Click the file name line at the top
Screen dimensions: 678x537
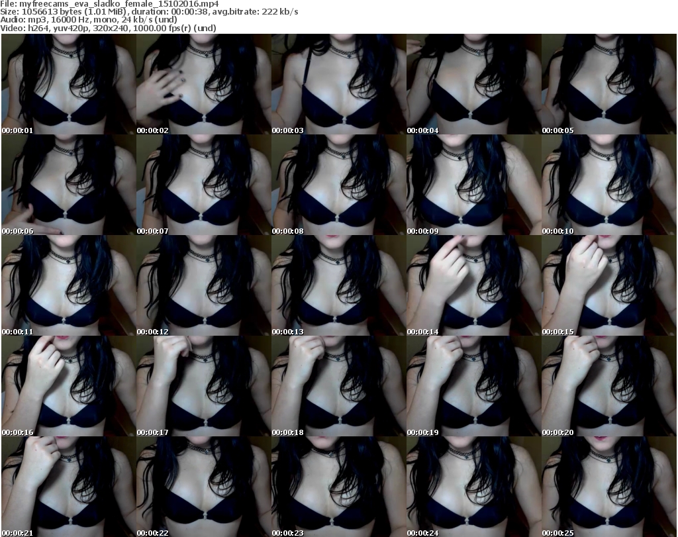[x=109, y=4]
